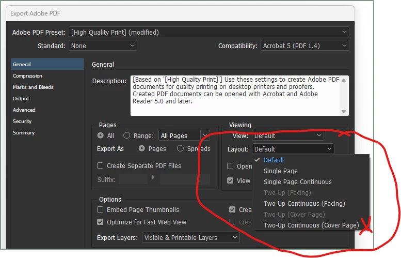Uncheck the View PDF after exporting checkbox
The height and width of the screenshot is (258, 401).
230,180
